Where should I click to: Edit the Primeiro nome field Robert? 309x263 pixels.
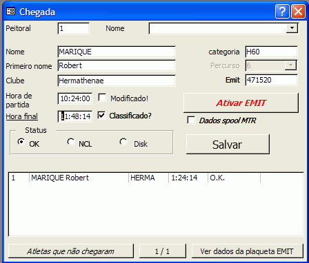117,66
